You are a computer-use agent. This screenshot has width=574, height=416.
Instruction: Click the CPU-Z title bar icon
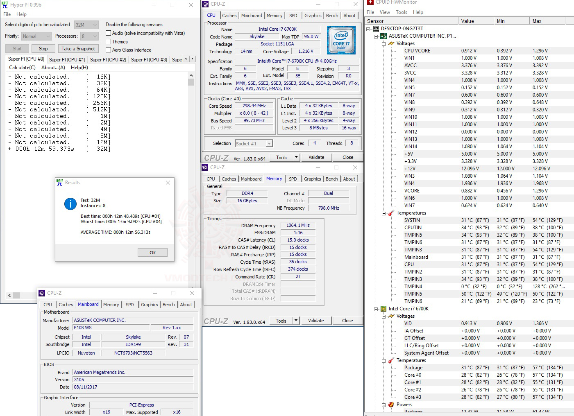pyautogui.click(x=204, y=4)
